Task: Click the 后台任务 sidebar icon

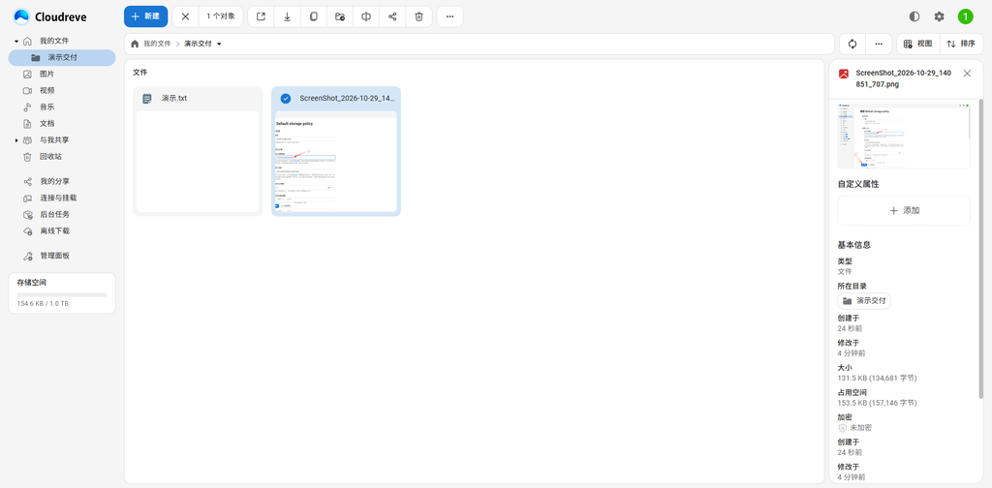Action: 27,214
